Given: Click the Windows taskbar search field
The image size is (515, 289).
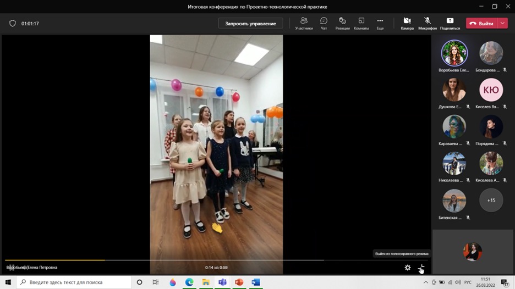Looking at the screenshot, I should click(74, 282).
